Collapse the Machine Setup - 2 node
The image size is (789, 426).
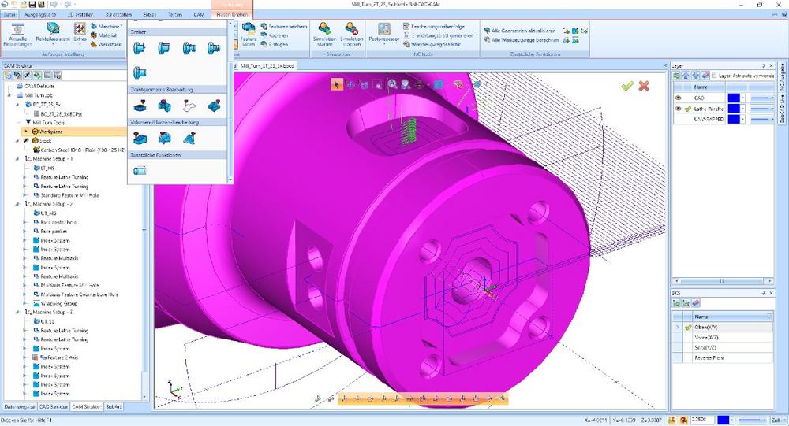17,204
